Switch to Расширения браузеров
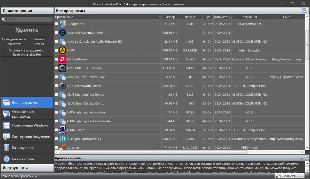The height and width of the screenshot is (179, 310). pyautogui.click(x=27, y=137)
